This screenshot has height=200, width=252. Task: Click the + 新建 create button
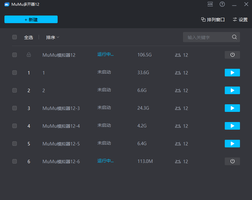click(x=31, y=19)
